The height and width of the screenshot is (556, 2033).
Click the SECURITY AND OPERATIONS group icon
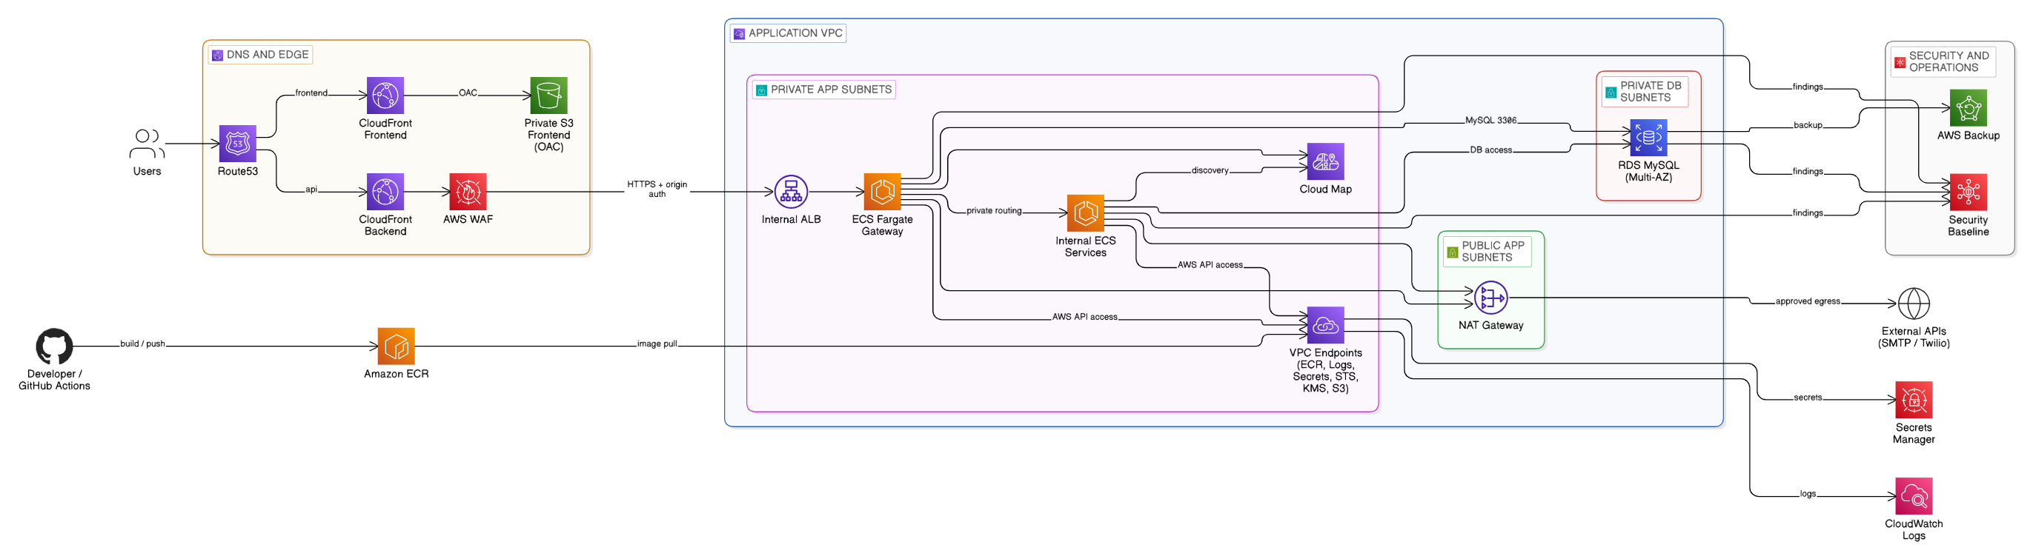tap(1900, 62)
